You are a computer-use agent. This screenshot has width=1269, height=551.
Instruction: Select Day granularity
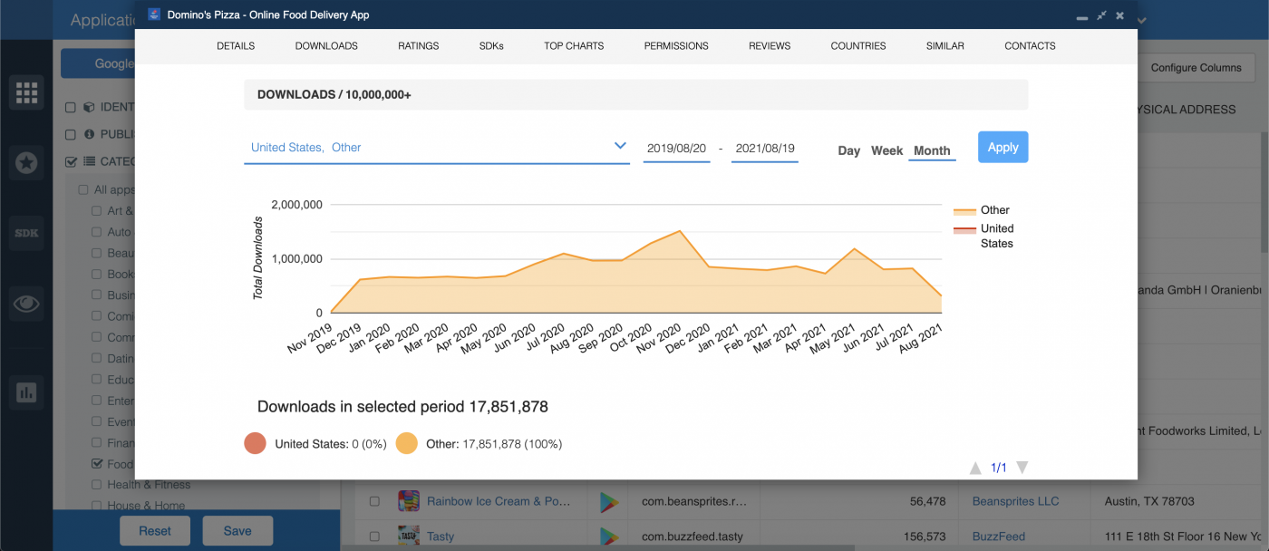click(x=849, y=150)
